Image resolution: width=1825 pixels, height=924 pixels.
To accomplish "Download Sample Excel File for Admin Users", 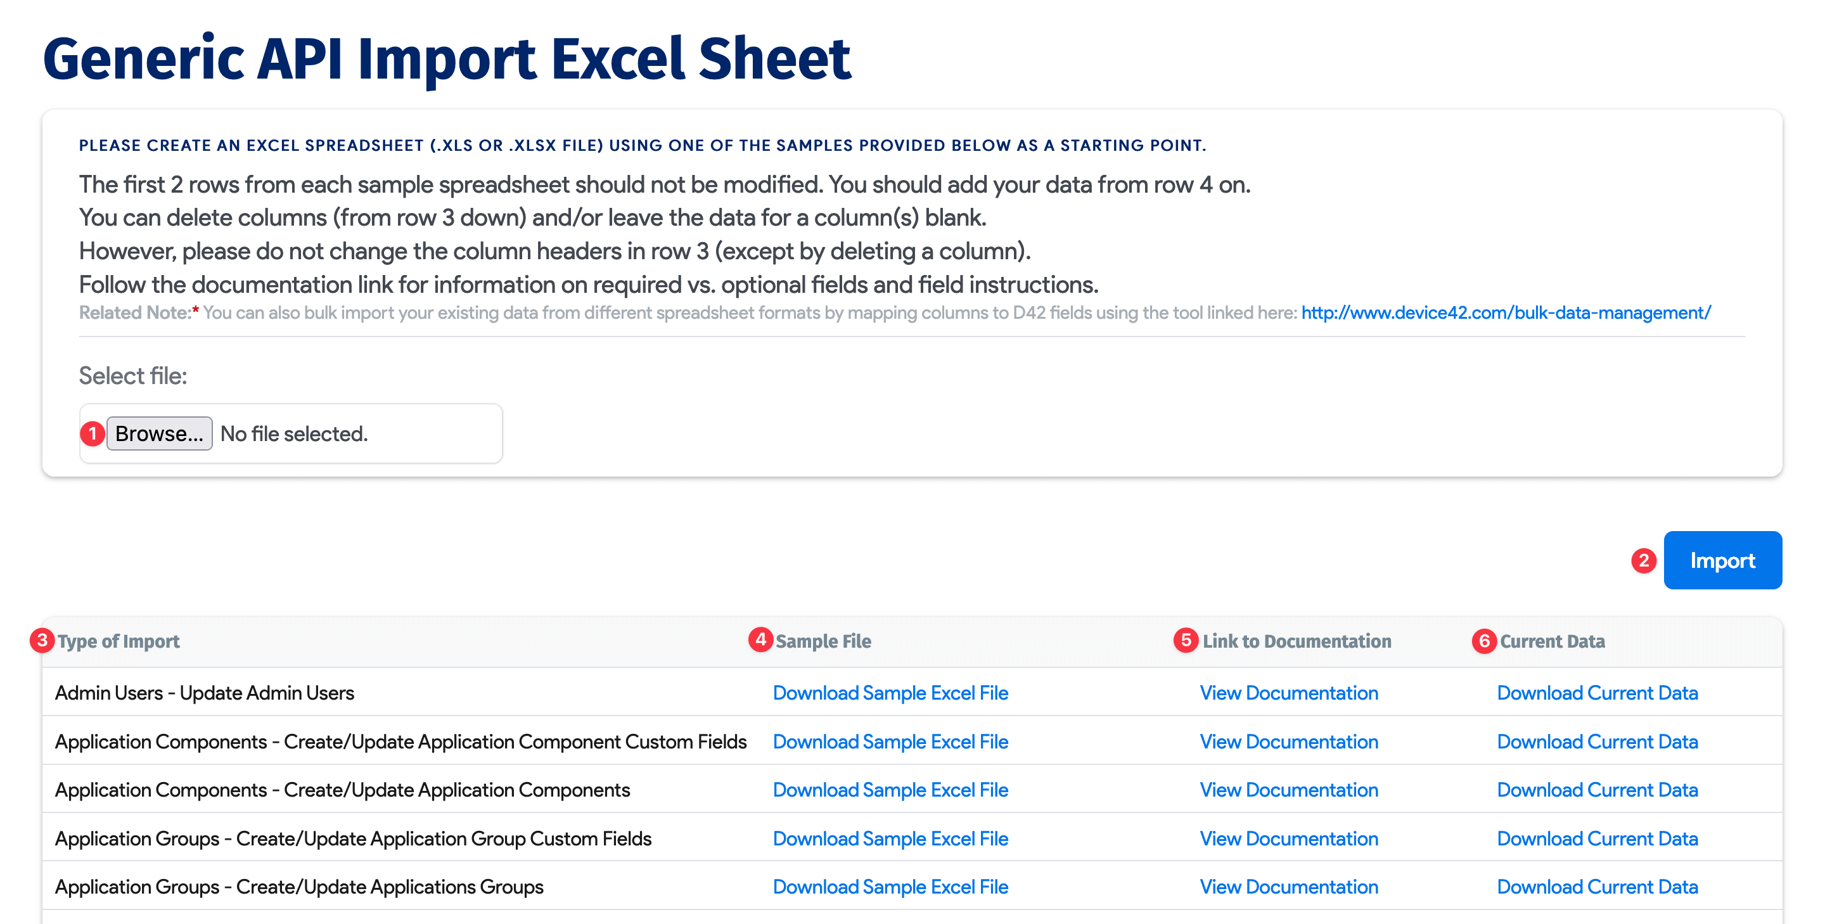I will point(890,693).
